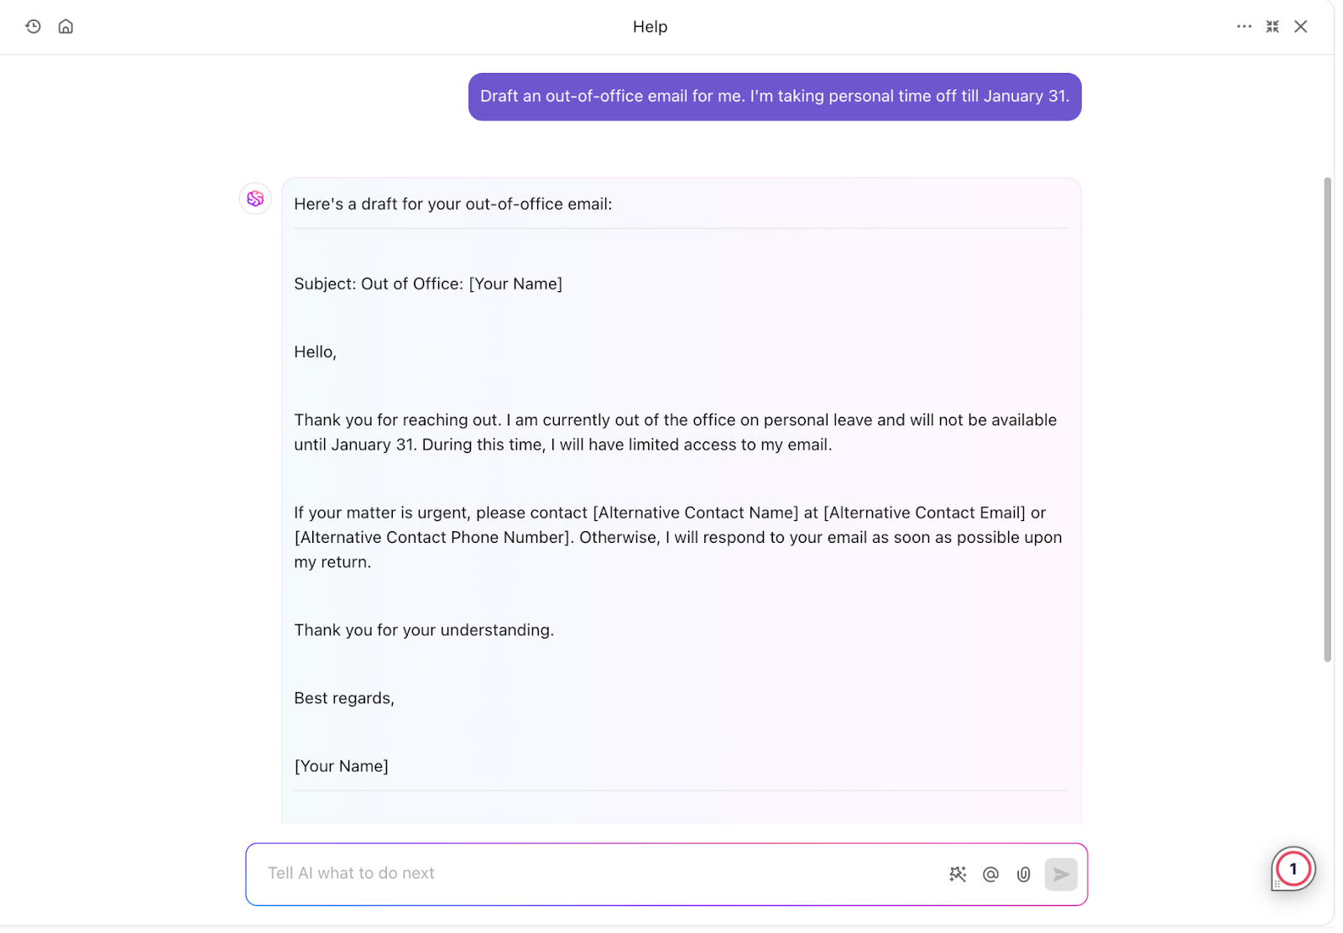This screenshot has width=1343, height=933.
Task: Select the purple out-of-office request bubble
Action: 775,96
